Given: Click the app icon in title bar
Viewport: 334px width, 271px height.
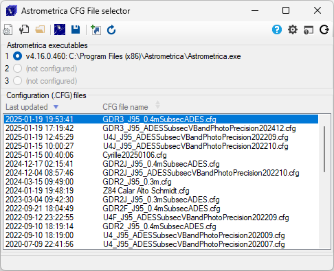Looking at the screenshot, I should pyautogui.click(x=12, y=11).
